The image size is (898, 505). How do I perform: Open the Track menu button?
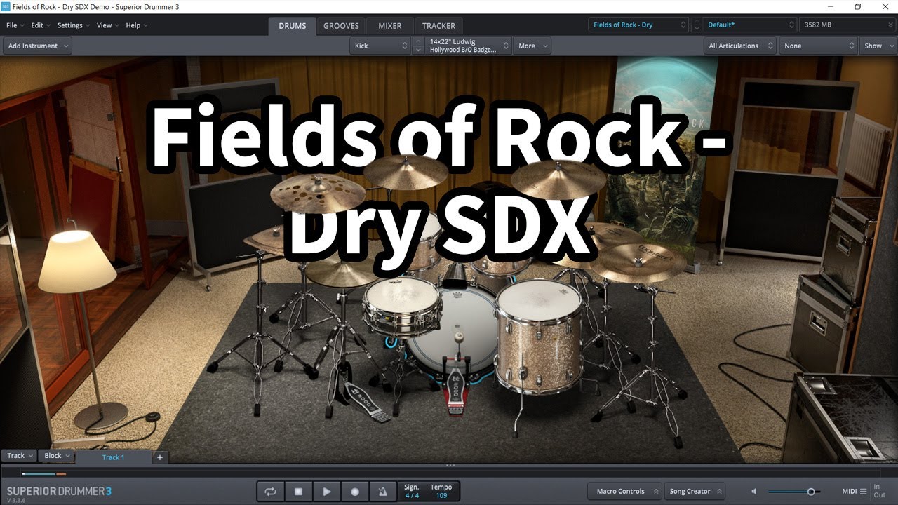coord(18,456)
